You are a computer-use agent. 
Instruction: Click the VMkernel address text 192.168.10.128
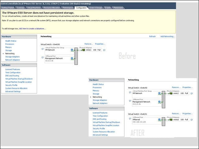click(x=139, y=122)
